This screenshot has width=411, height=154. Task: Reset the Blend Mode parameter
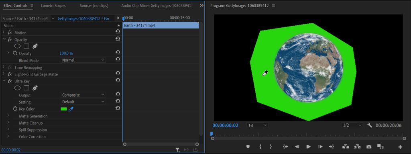118,60
